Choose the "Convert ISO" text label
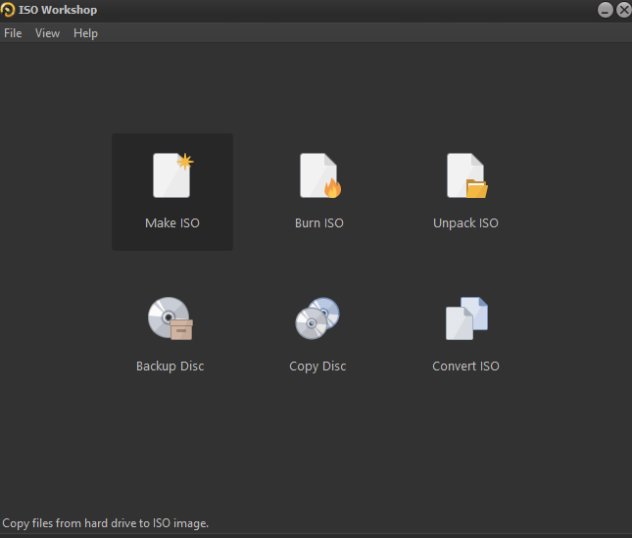The height and width of the screenshot is (538, 632). click(x=465, y=367)
